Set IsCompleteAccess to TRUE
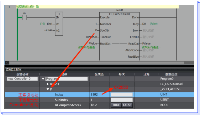The height and width of the screenshot is (115, 200). pyautogui.click(x=116, y=105)
